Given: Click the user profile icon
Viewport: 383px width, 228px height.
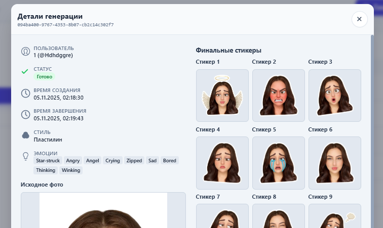Looking at the screenshot, I should (x=26, y=52).
